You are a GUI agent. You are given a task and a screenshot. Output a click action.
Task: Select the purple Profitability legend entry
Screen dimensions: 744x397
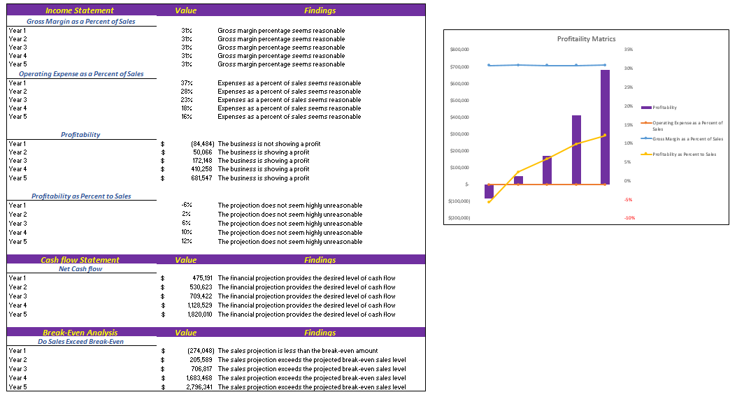pyautogui.click(x=664, y=108)
